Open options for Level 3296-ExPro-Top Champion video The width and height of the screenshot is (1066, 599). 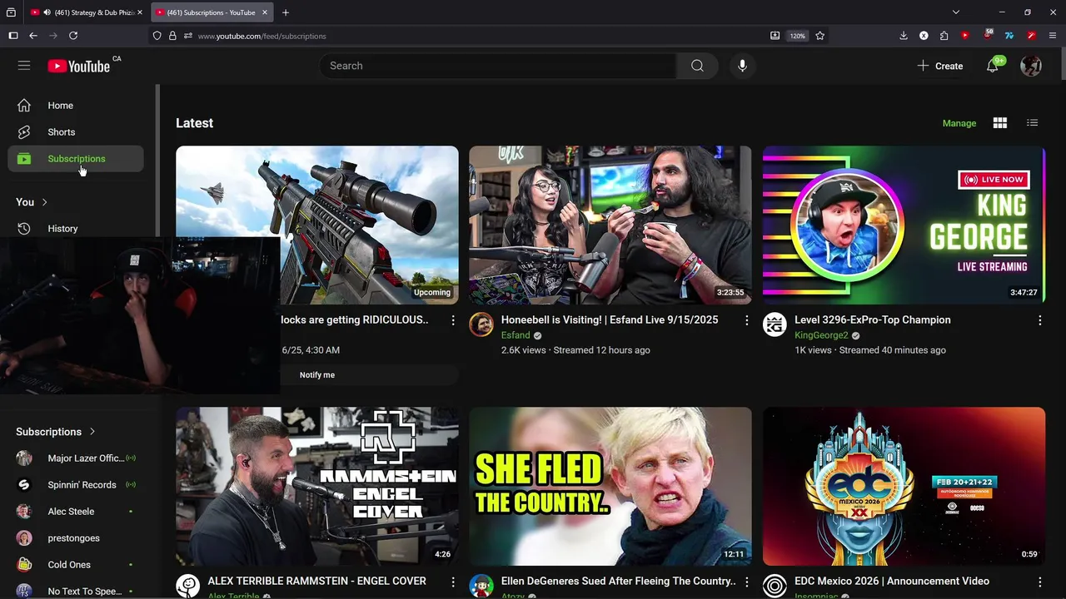click(x=1039, y=320)
